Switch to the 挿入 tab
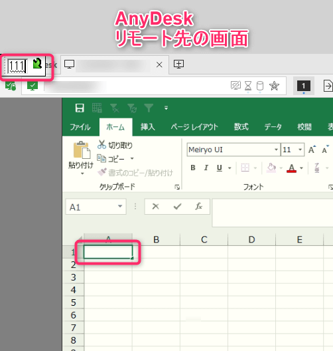Viewport: 333px width, 351px height. pos(148,127)
